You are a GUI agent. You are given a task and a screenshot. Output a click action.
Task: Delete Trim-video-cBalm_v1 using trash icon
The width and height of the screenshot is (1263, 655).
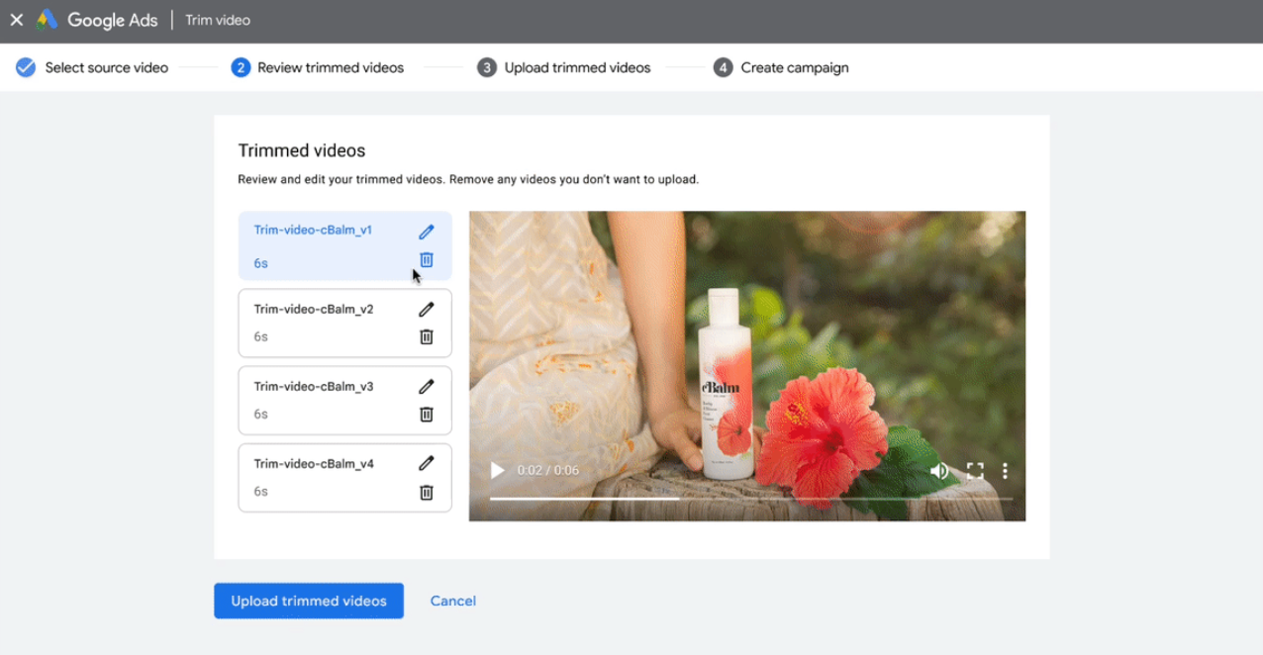coord(427,260)
